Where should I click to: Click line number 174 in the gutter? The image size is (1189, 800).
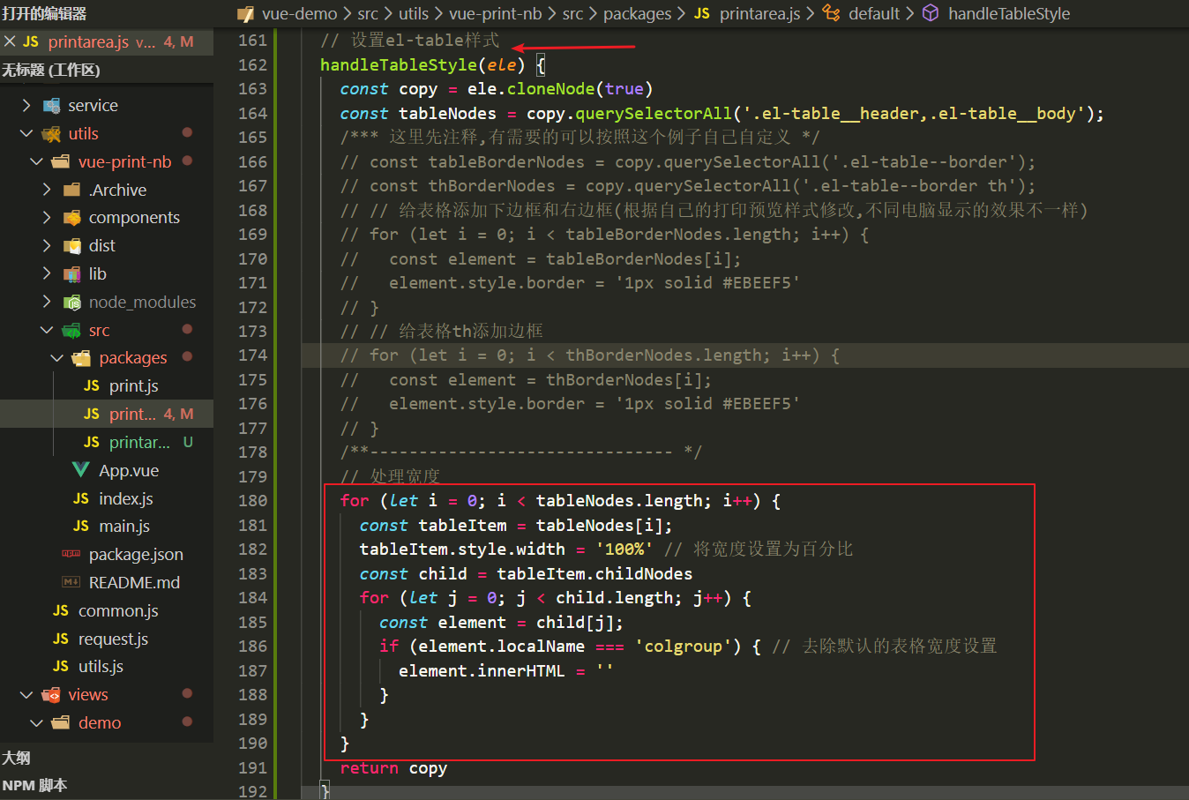pos(252,355)
